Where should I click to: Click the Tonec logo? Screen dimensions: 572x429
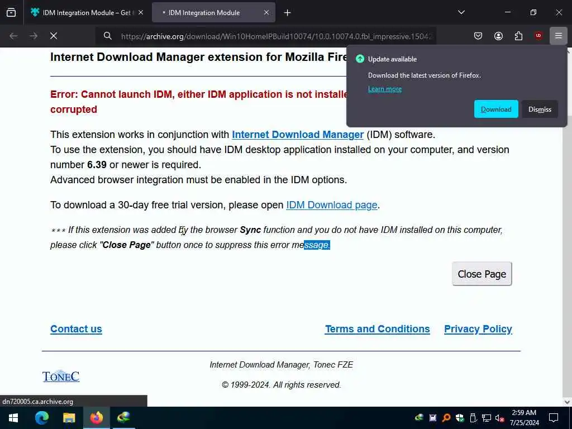60,376
